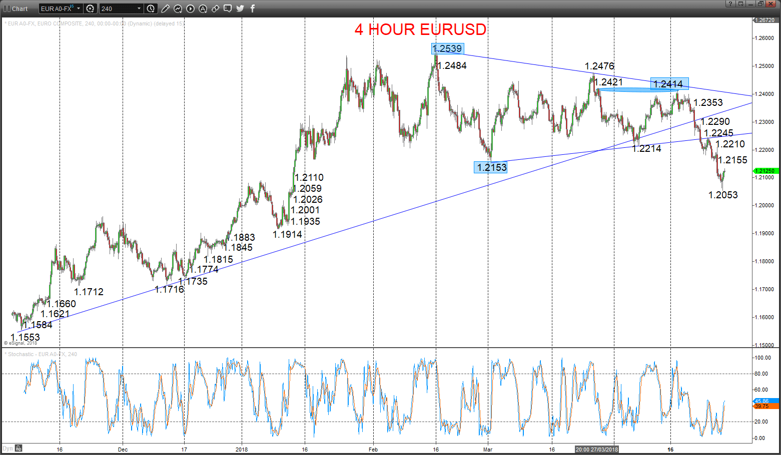
Task: Click the chart window grip handle
Action: [x=7, y=8]
